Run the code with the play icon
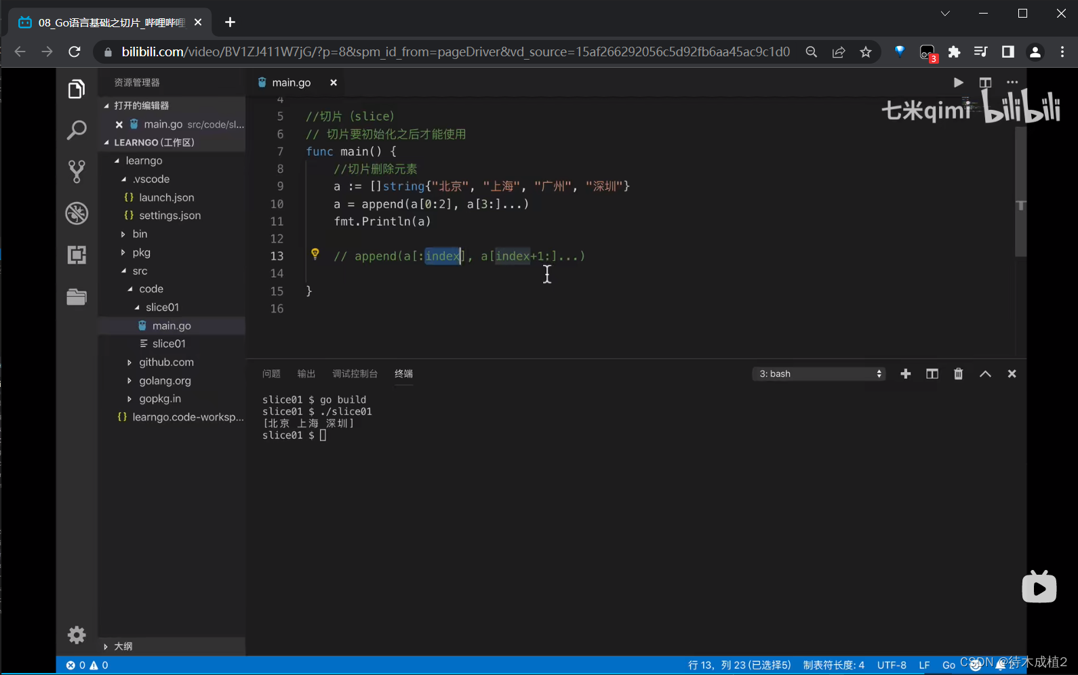 click(x=958, y=83)
